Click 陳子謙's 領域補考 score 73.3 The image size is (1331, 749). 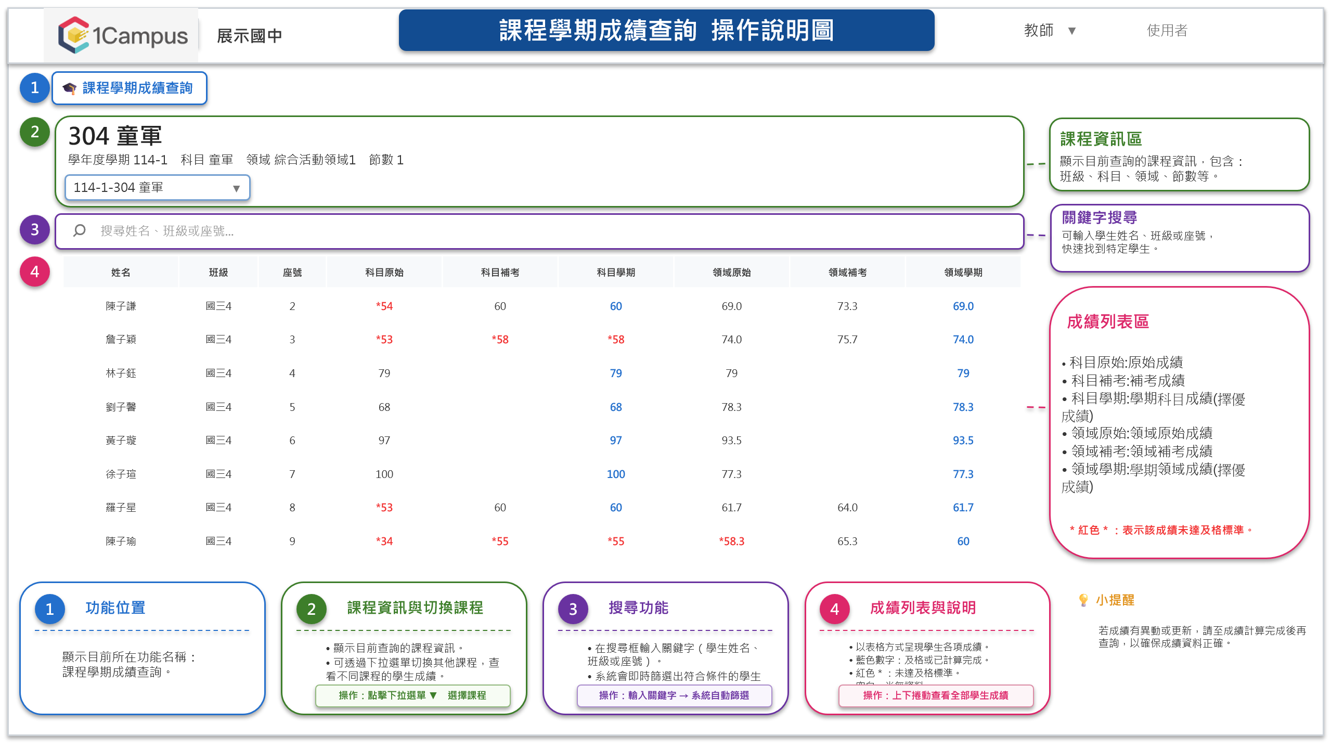click(x=847, y=306)
